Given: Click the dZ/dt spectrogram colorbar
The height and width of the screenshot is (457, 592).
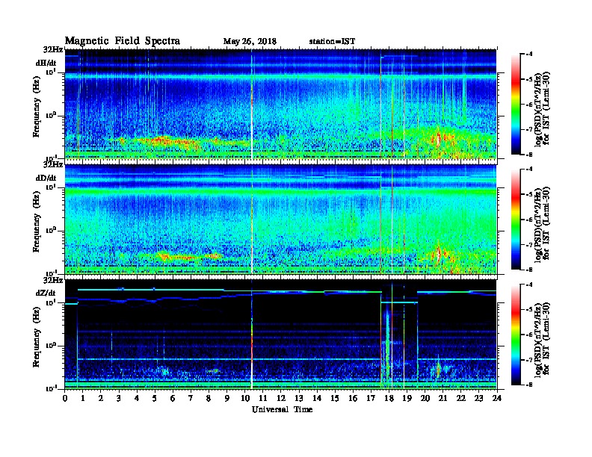Looking at the screenshot, I should click(515, 335).
